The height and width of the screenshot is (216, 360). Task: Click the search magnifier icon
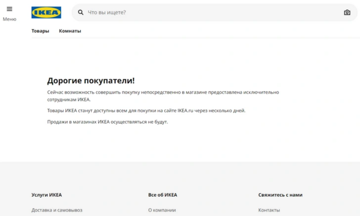[x=81, y=12]
